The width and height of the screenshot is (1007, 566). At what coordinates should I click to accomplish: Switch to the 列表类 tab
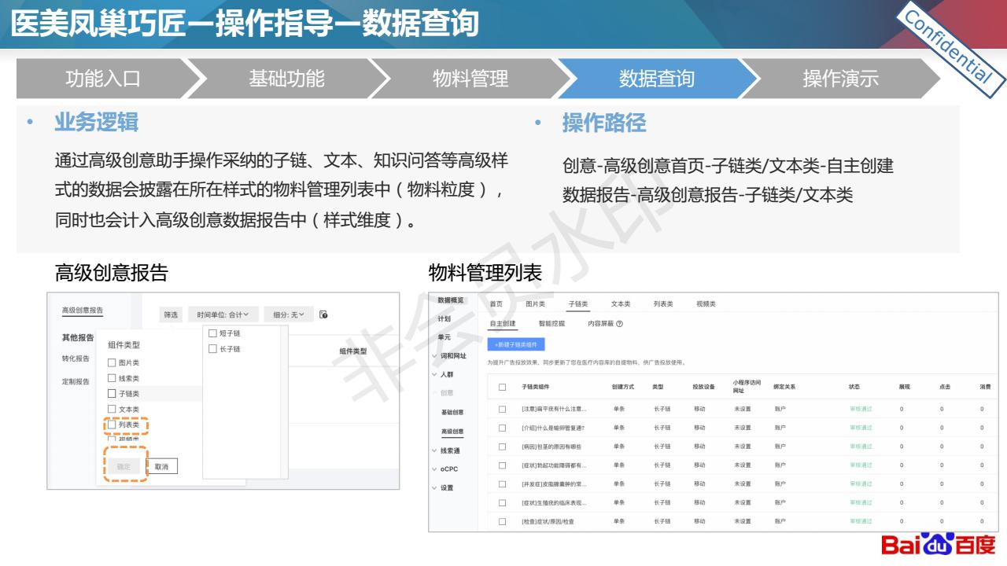(663, 303)
